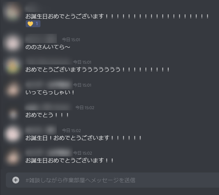Viewport: 219px width, 195px height.
Task: Select the おめでとうございますうううううう message text
Action: click(x=98, y=70)
